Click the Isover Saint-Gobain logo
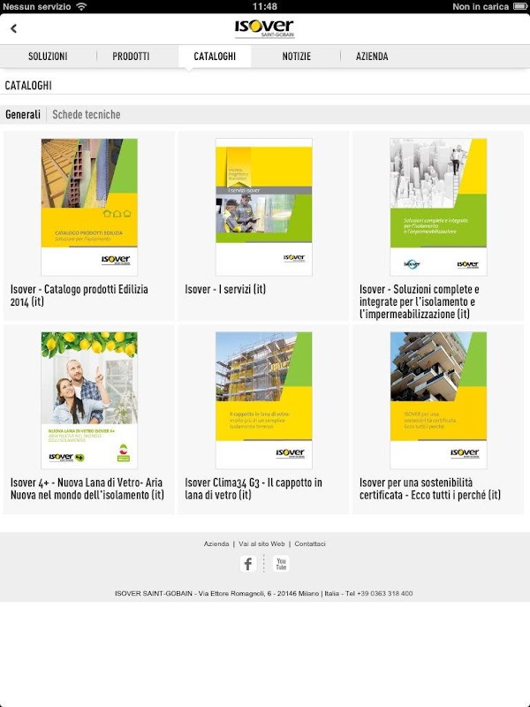This screenshot has height=707, width=530. 264,28
